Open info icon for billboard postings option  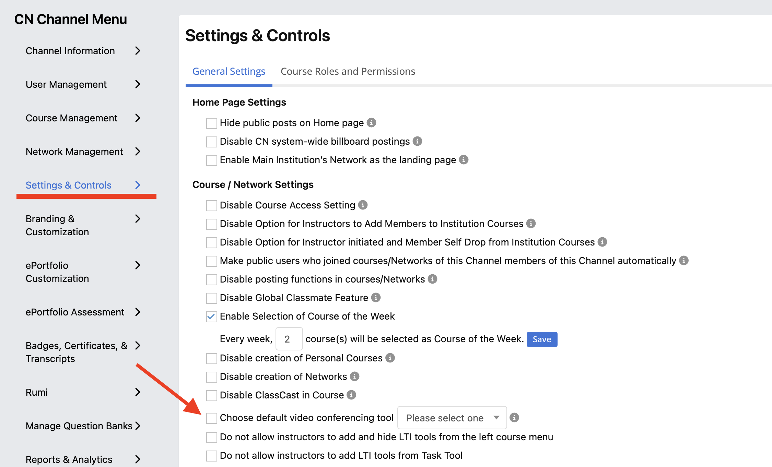[417, 141]
